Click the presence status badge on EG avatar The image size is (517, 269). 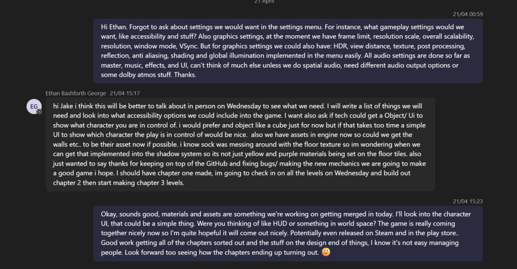(39, 112)
